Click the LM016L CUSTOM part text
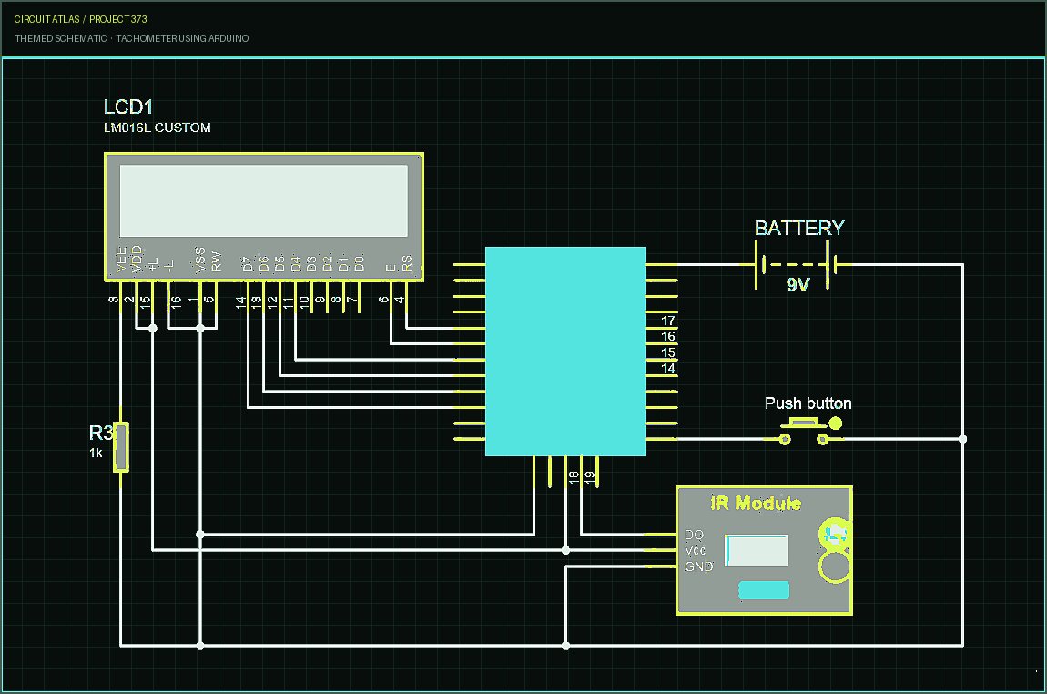The image size is (1047, 694). coord(157,128)
